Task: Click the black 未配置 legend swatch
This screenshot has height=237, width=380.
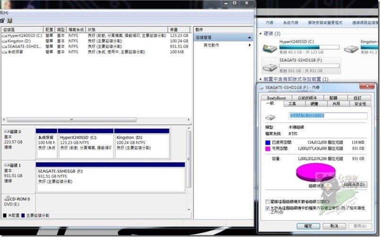Action: click(5, 215)
